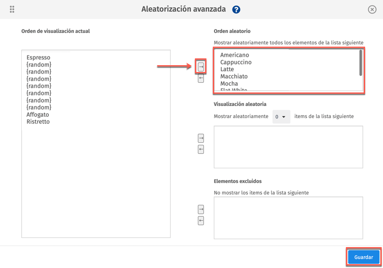Click the right arrow to move items into random order
This screenshot has height=268, width=383.
point(200,67)
